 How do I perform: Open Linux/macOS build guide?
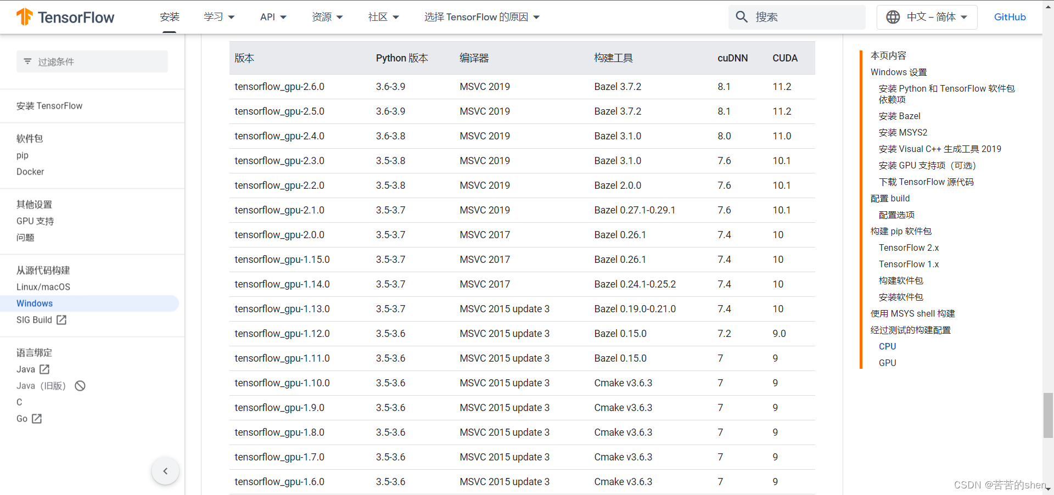[43, 287]
